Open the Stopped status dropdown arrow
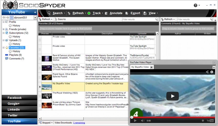Image resolution: width=218 pixels, height=126 pixels. [x=52, y=123]
